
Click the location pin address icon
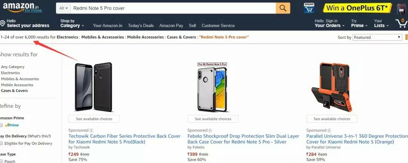pos(3,23)
